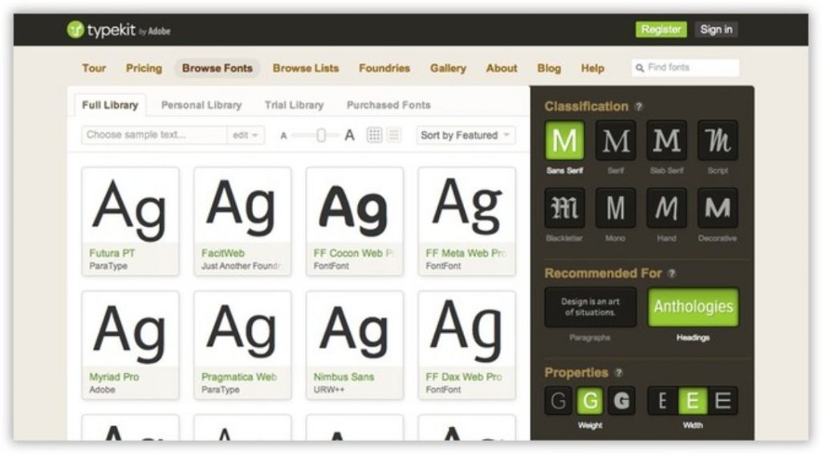Toggle Headings Anthologies recommendation filter

point(693,307)
